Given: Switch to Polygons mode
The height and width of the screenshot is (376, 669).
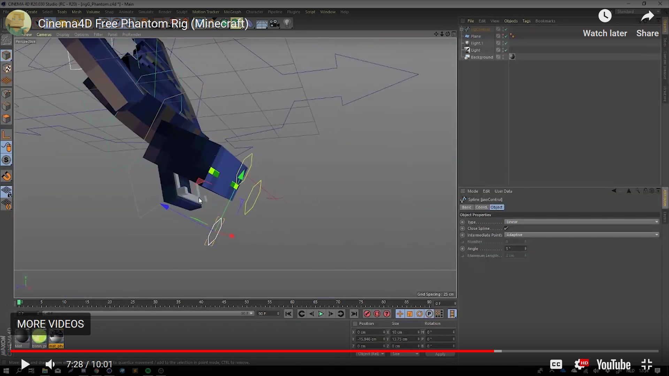Looking at the screenshot, I should point(7,119).
